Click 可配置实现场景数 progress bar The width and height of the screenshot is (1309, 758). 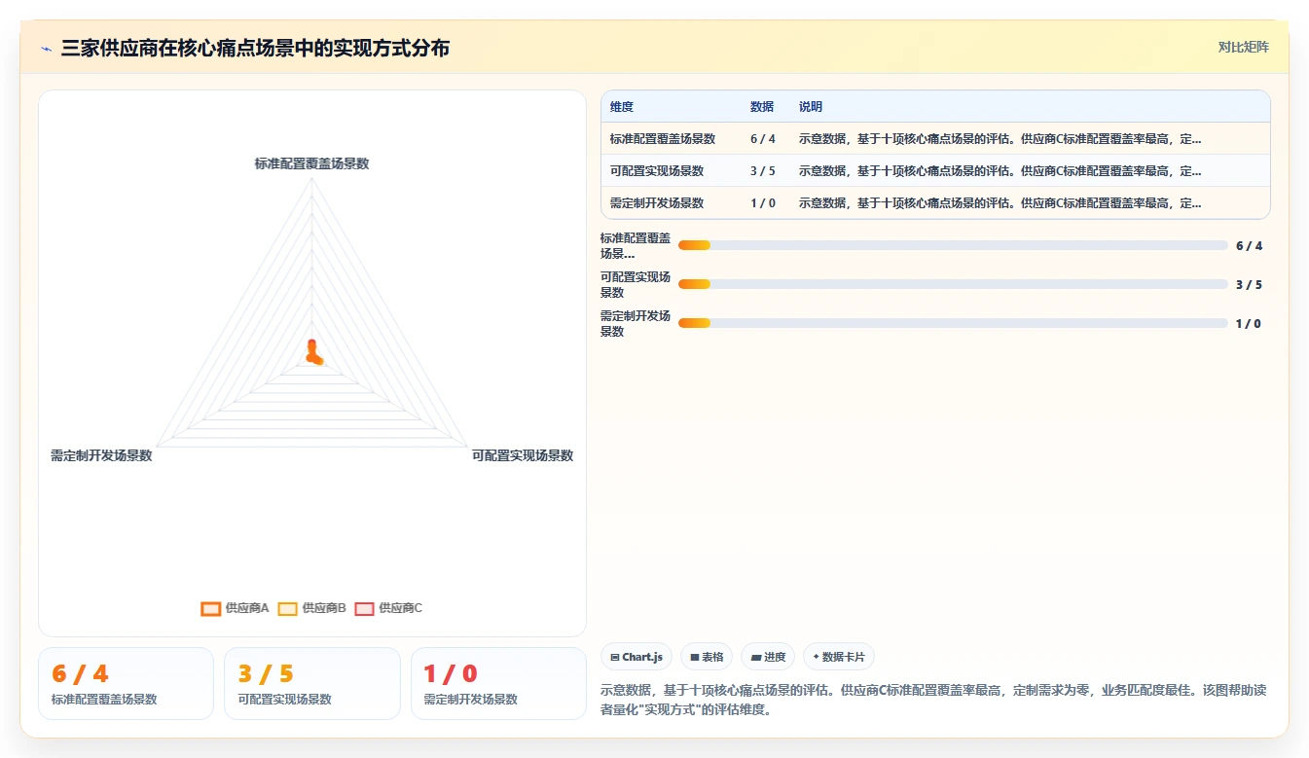pos(953,284)
